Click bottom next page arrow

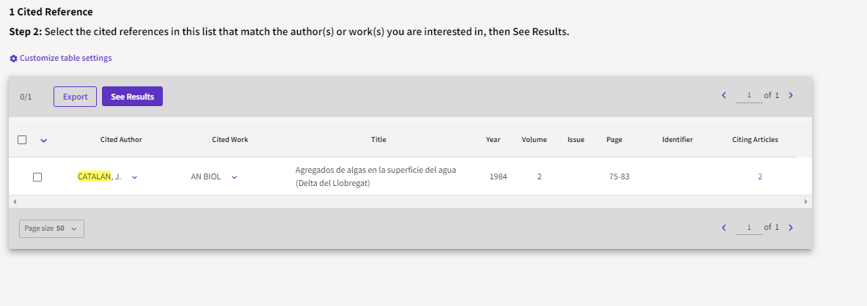tap(791, 228)
